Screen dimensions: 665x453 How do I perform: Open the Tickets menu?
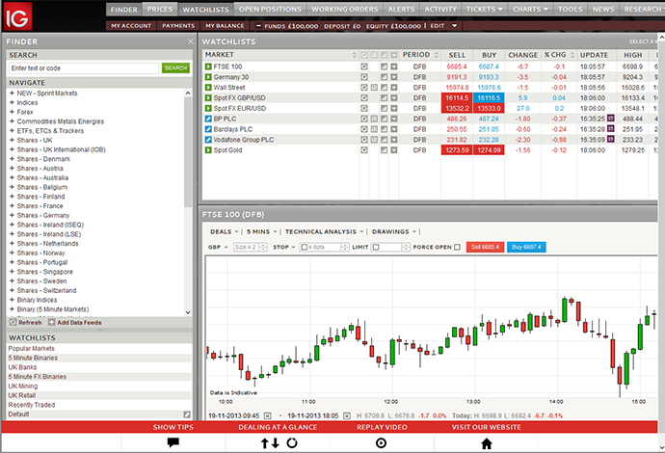click(x=484, y=9)
